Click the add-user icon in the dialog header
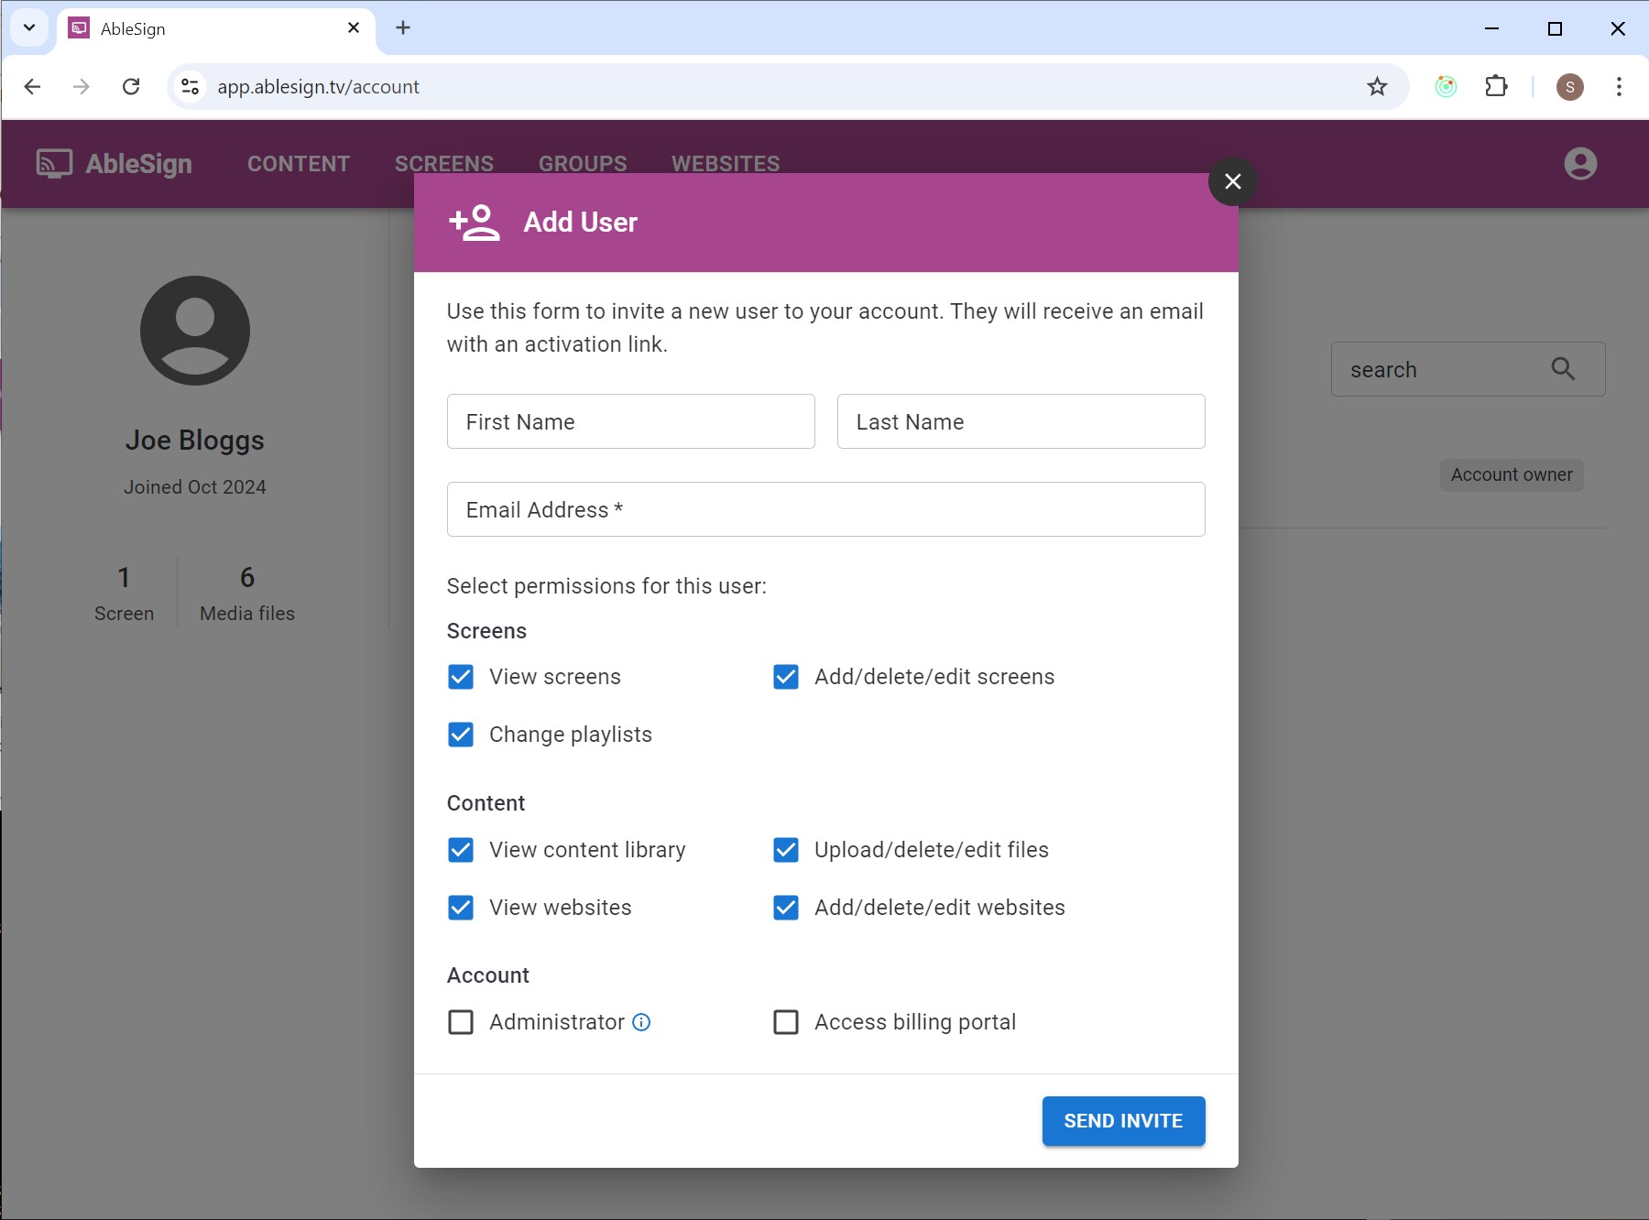Screen dimensions: 1649x1220 475,221
